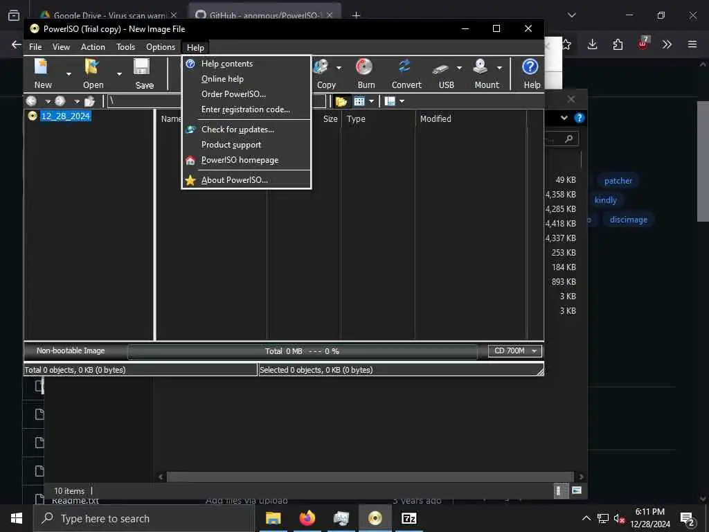Open the Options menu
The width and height of the screenshot is (709, 532).
(161, 47)
